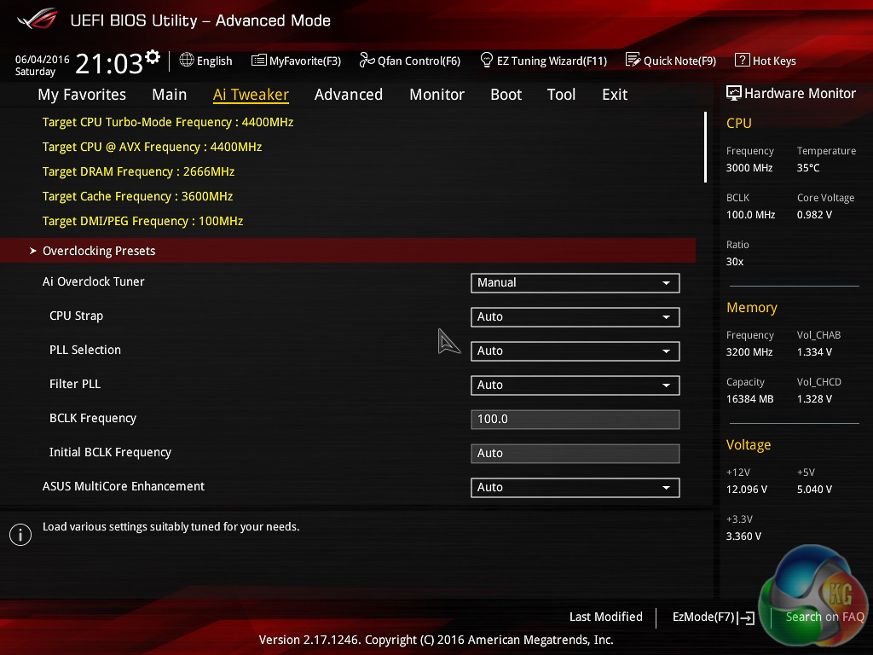Click Target DMI/PEG Frequency : 100MHz
Image resolution: width=873 pixels, height=655 pixels.
point(142,221)
